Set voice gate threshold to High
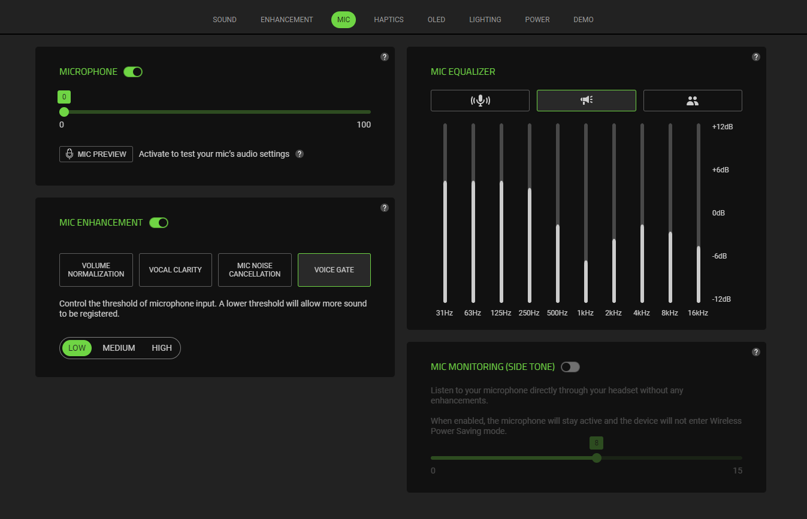The height and width of the screenshot is (519, 807). 162,348
